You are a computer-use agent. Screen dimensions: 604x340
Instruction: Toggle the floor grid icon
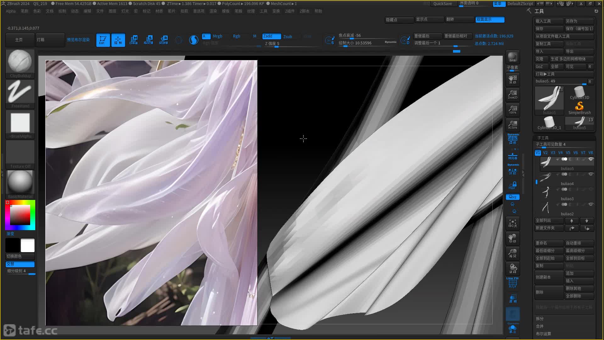512,156
